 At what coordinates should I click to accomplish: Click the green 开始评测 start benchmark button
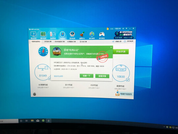121,52
